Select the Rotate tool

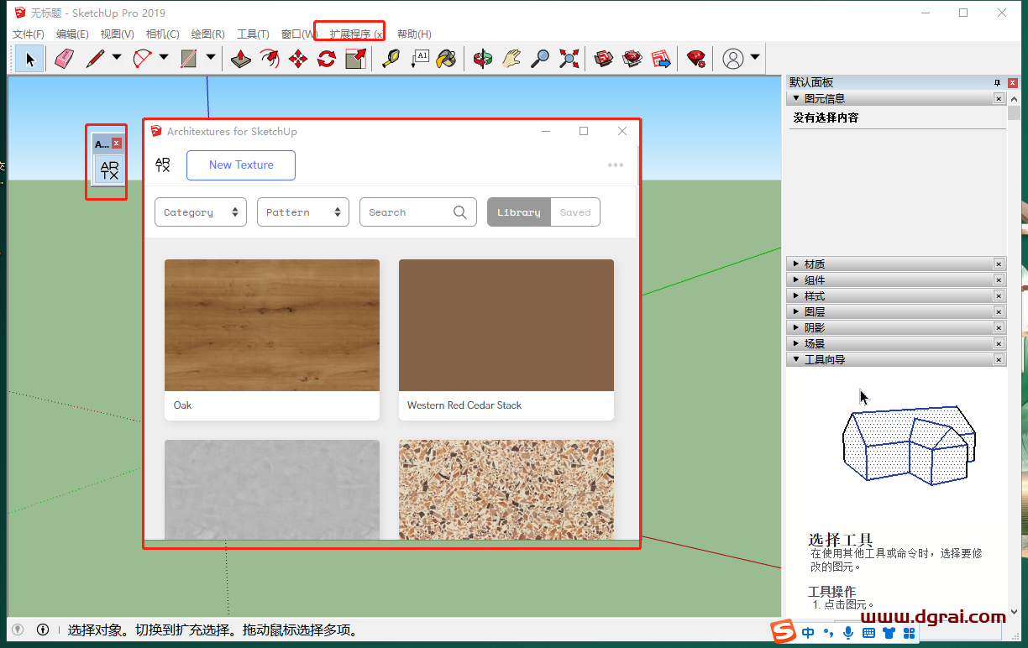326,58
